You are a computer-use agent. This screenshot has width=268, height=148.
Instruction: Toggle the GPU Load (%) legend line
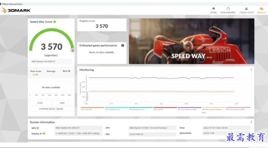[165, 109]
